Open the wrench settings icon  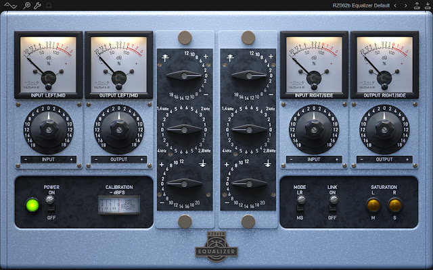tap(37, 5)
